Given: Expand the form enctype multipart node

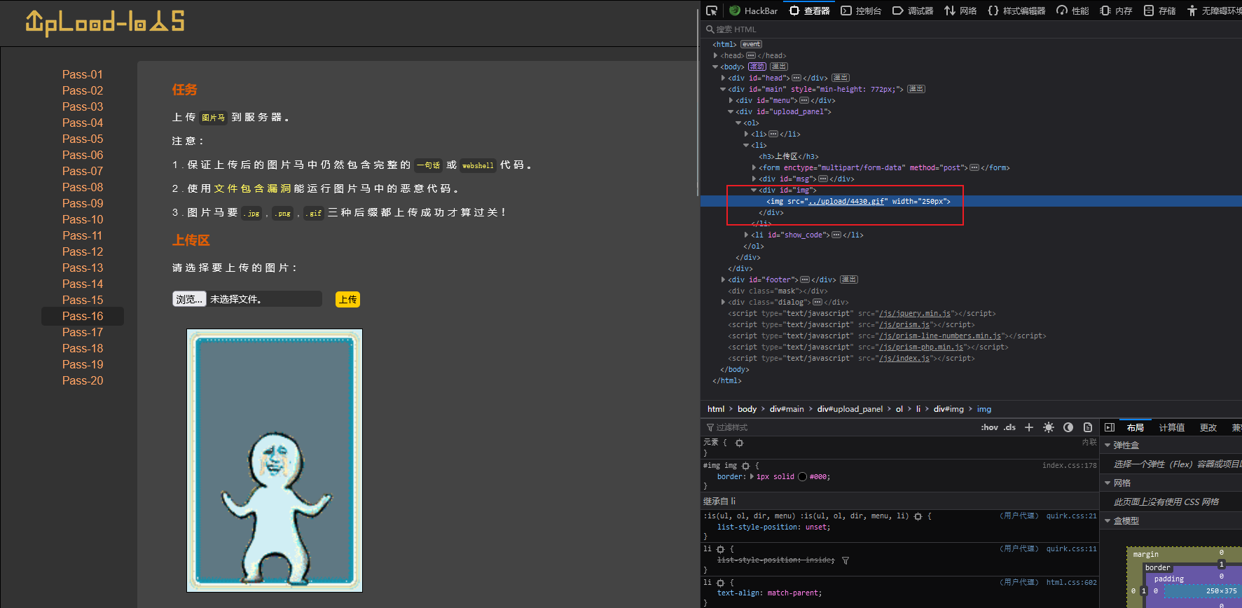Looking at the screenshot, I should 754,167.
